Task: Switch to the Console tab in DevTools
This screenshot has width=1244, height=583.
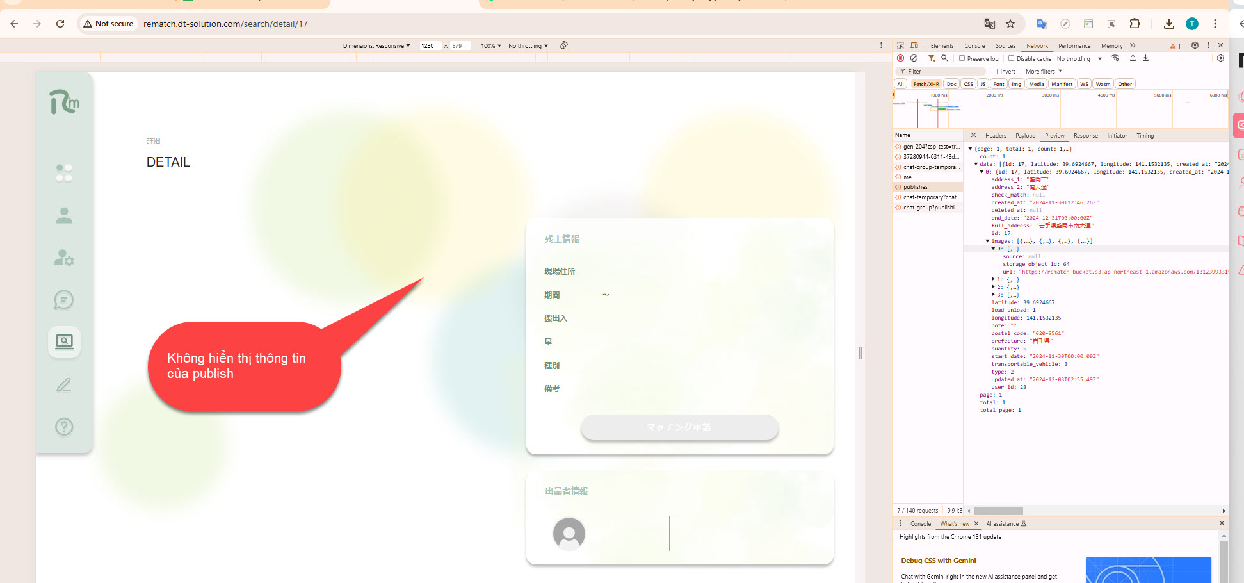Action: pos(974,46)
